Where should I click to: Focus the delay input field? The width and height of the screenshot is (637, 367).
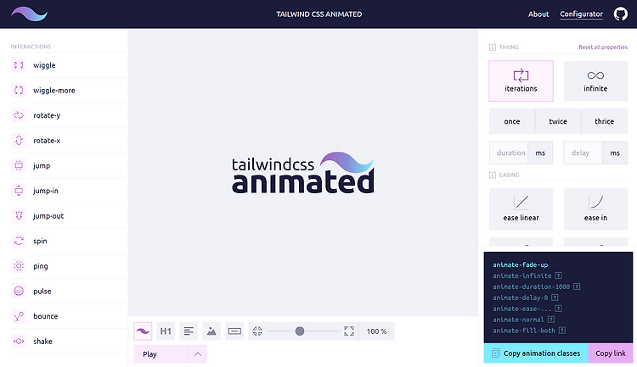pyautogui.click(x=583, y=153)
